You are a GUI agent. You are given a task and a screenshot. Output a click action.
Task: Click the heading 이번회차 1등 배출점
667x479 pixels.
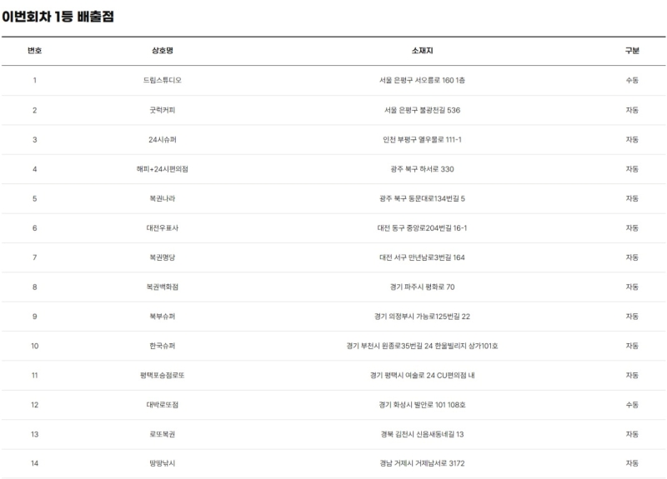tap(58, 17)
